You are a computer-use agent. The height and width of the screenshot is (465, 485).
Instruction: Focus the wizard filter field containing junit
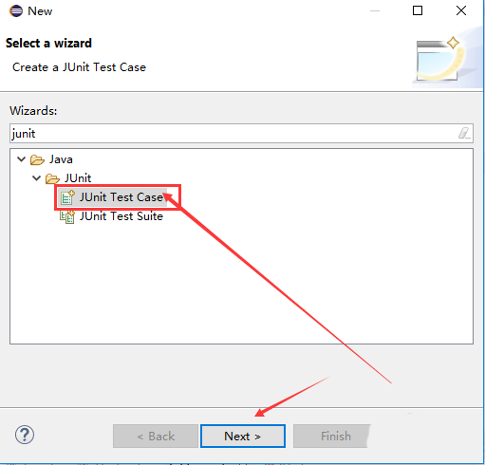click(241, 133)
